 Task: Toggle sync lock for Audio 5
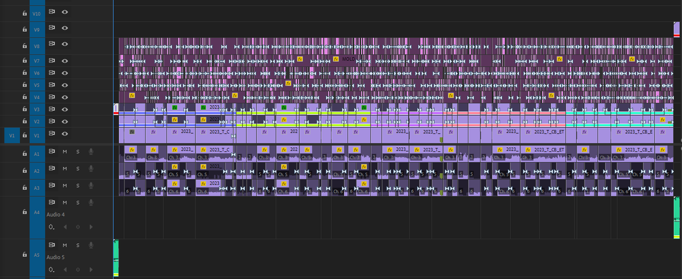(52, 245)
